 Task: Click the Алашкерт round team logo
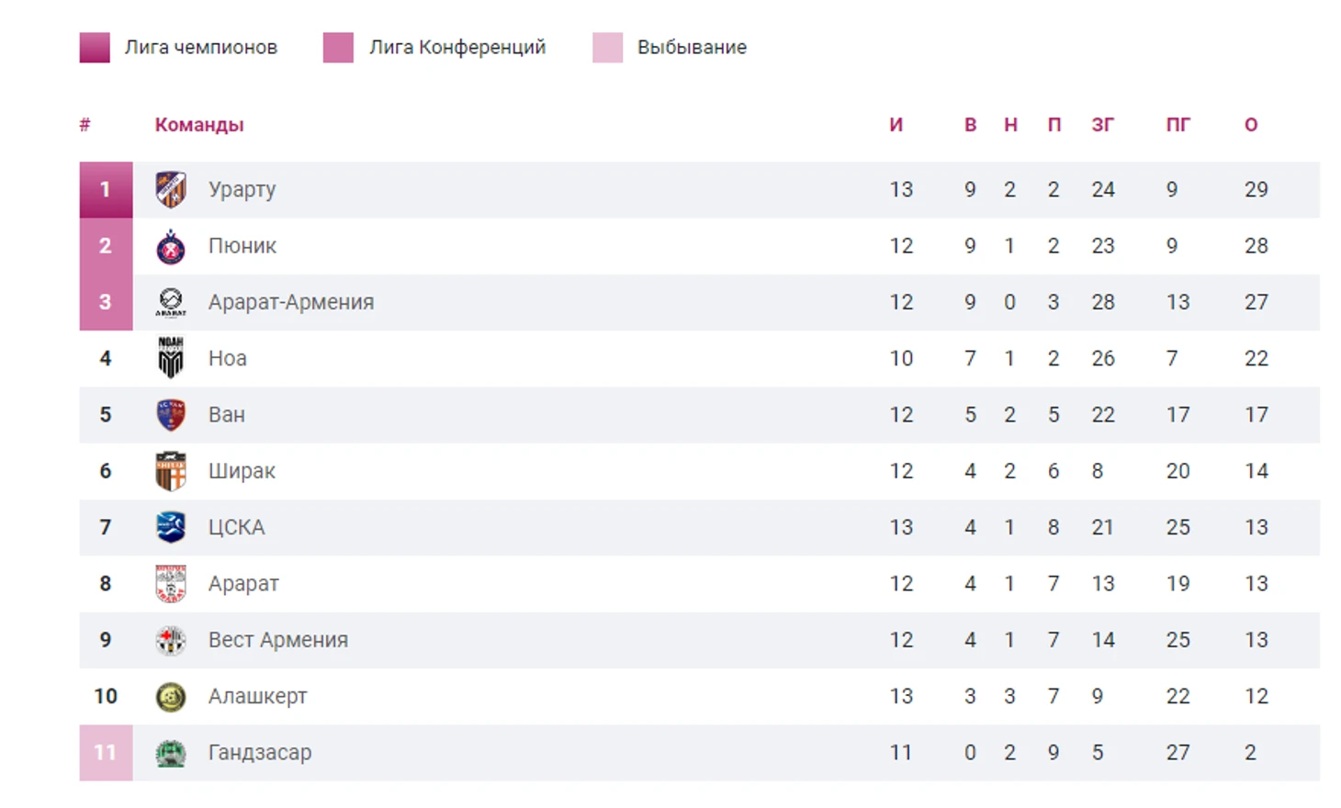(171, 697)
